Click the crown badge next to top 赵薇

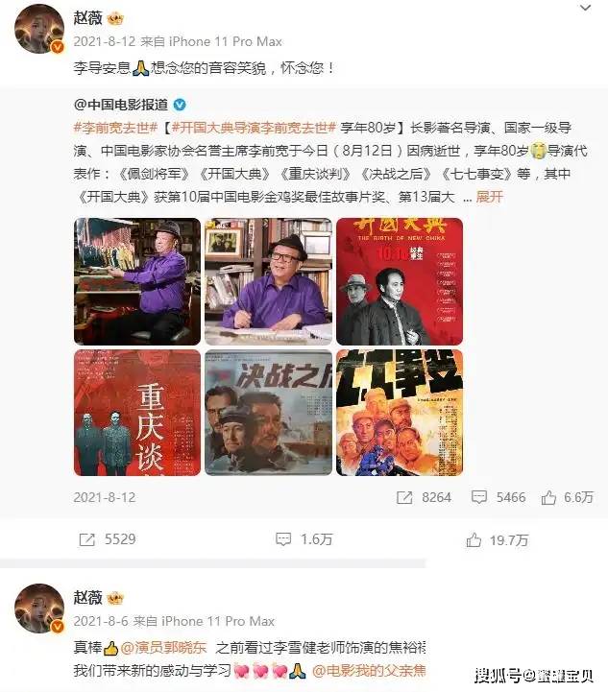coord(115,18)
